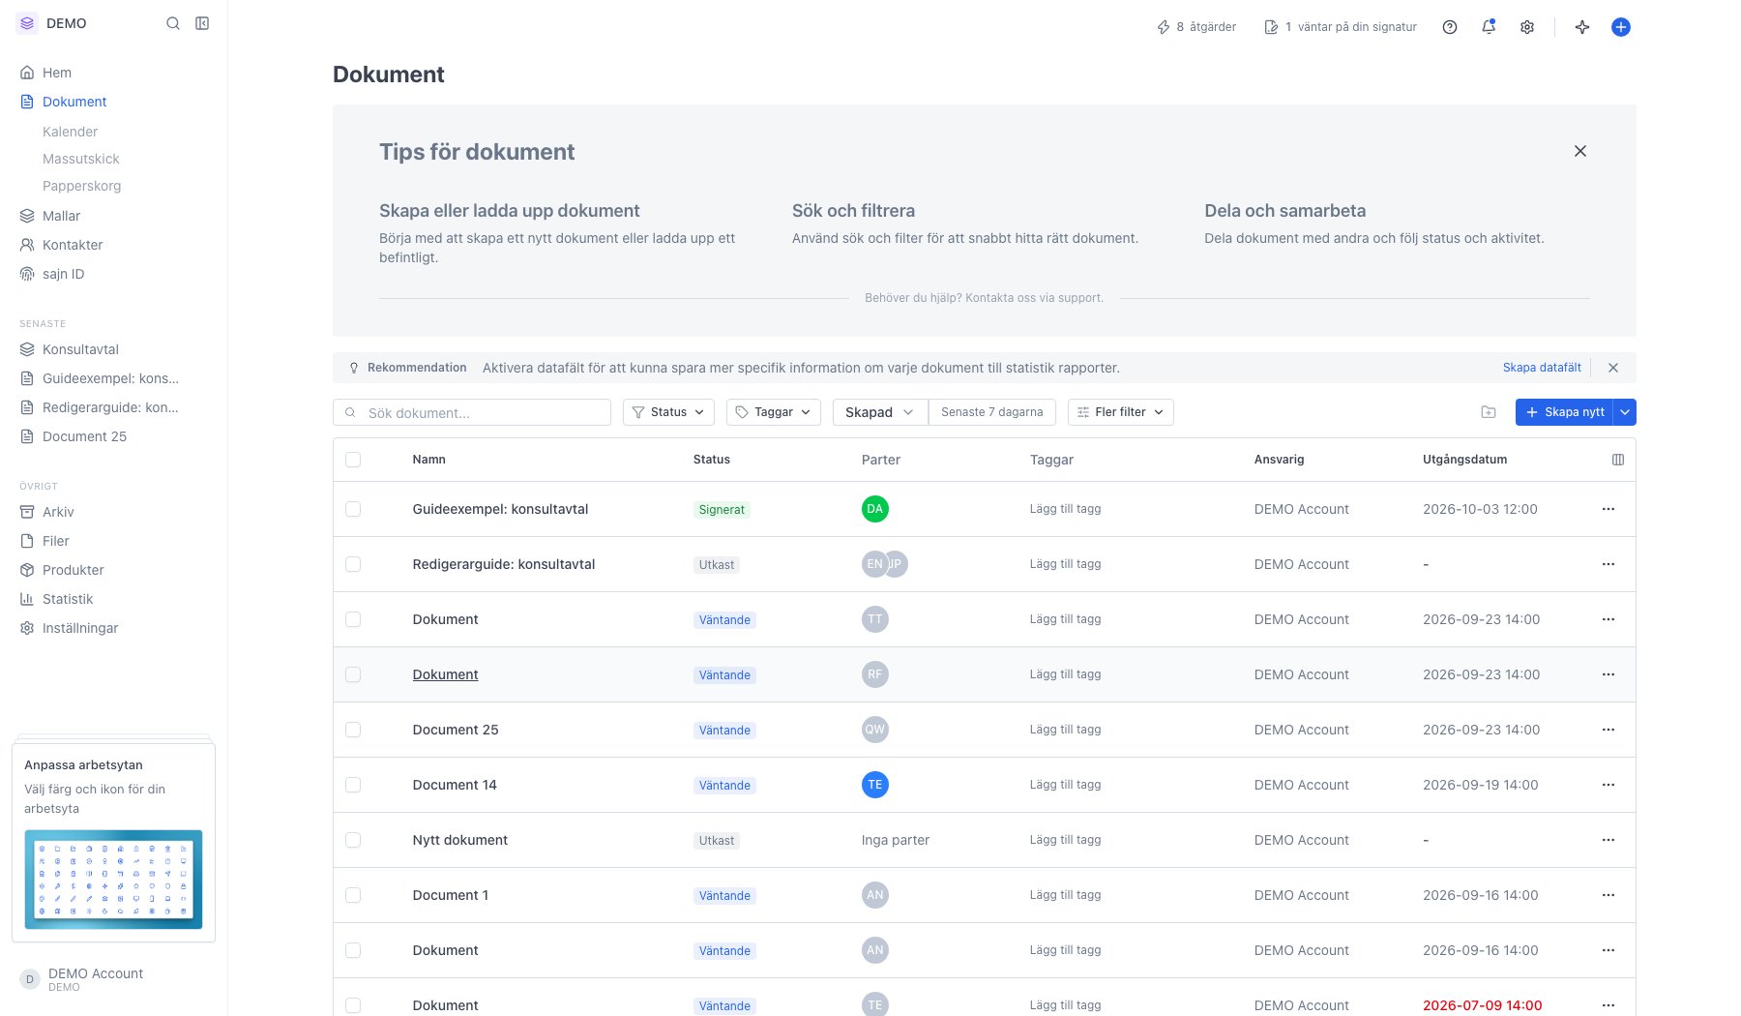Add tag to Document 1 row

[x=1065, y=895]
